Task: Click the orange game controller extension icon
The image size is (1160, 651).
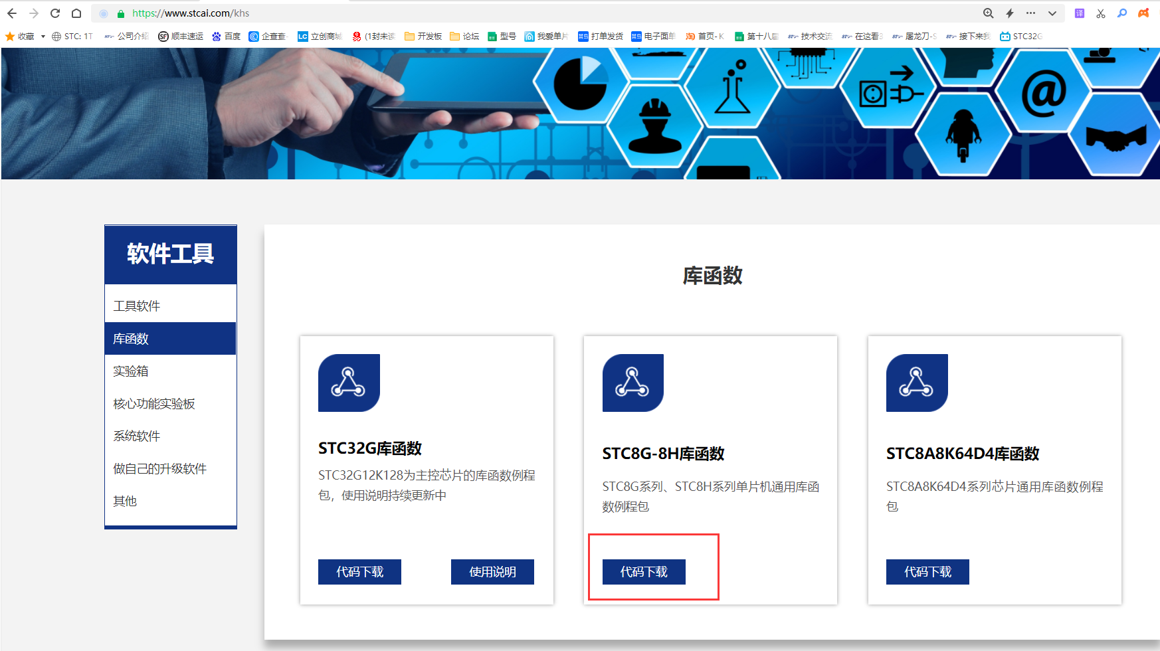Action: [x=1143, y=13]
